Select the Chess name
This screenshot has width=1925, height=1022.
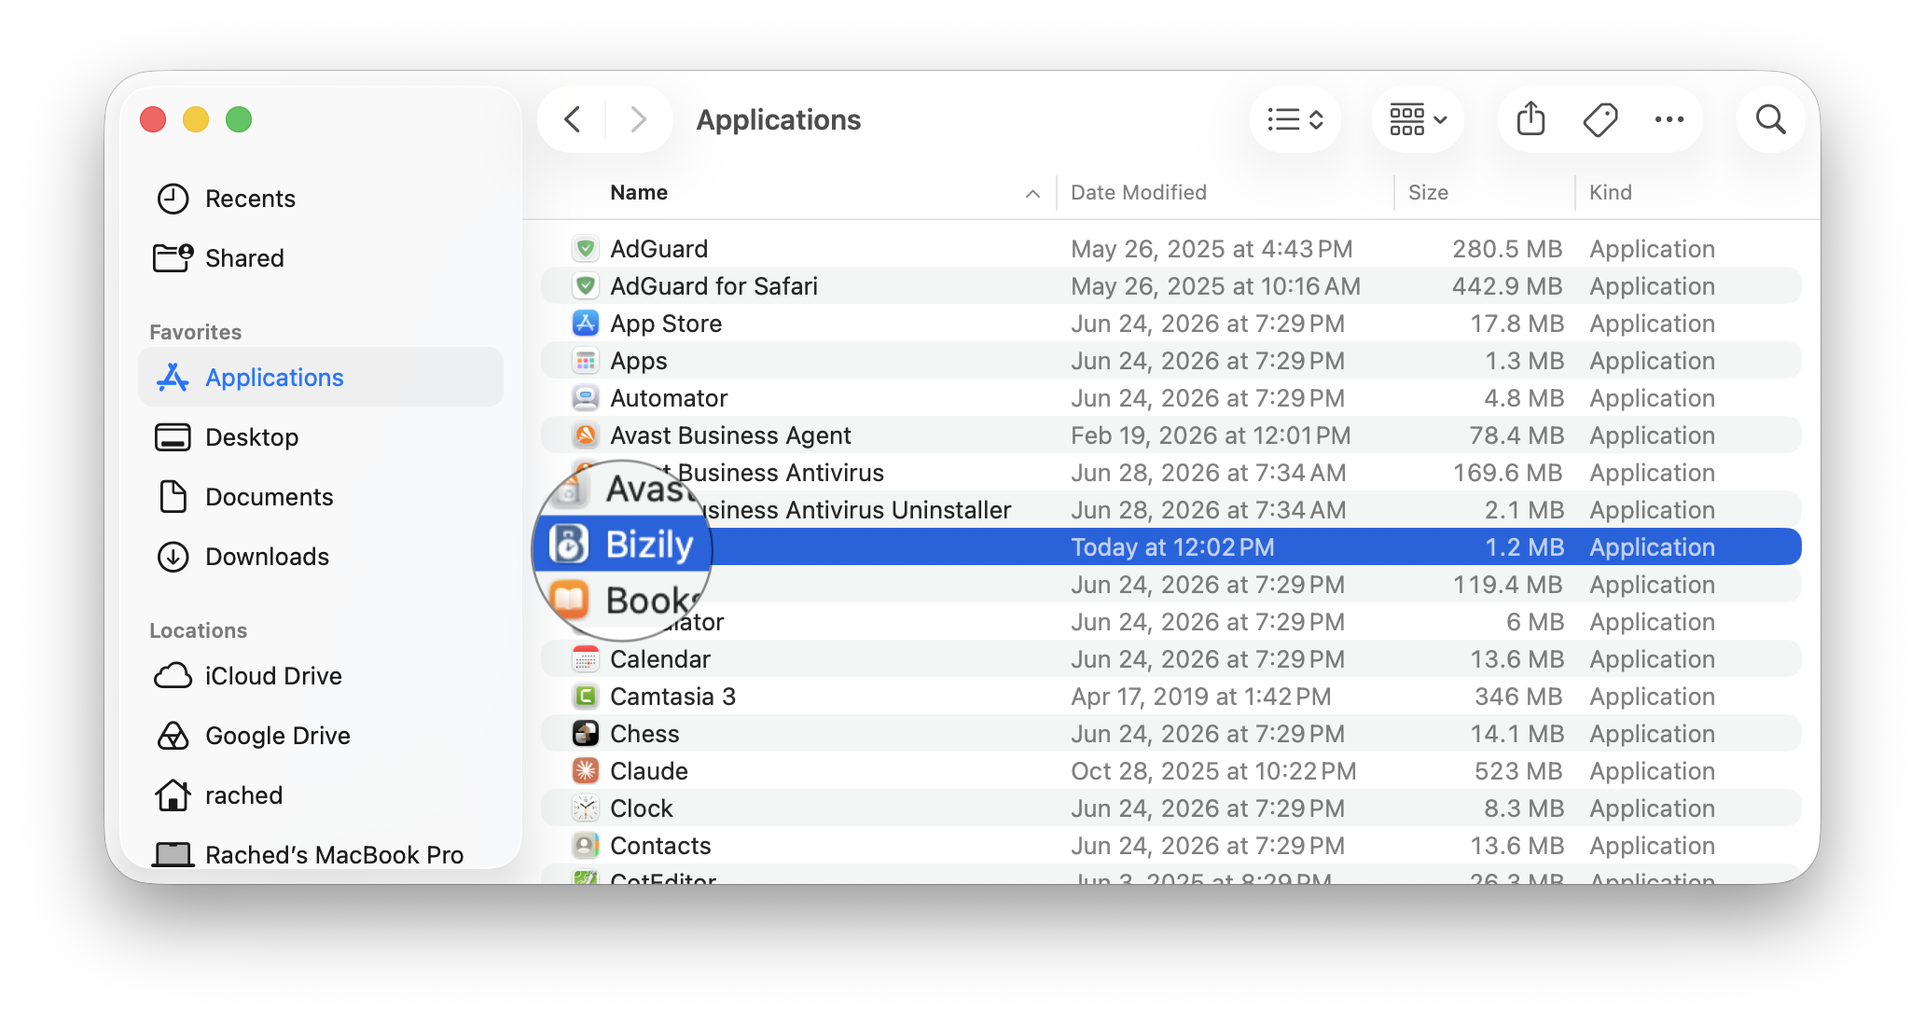point(644,734)
